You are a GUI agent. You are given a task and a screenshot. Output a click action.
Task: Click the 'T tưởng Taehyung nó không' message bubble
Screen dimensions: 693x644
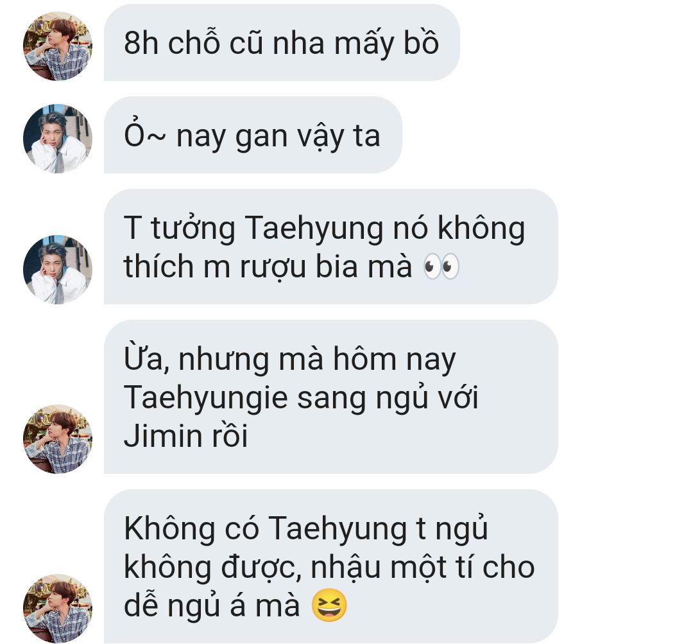(x=330, y=247)
